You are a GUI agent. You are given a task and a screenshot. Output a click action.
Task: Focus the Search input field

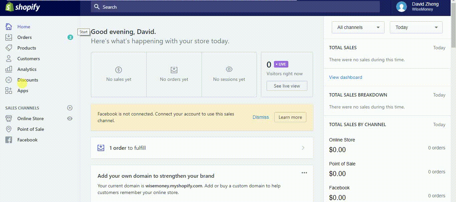[x=235, y=7]
